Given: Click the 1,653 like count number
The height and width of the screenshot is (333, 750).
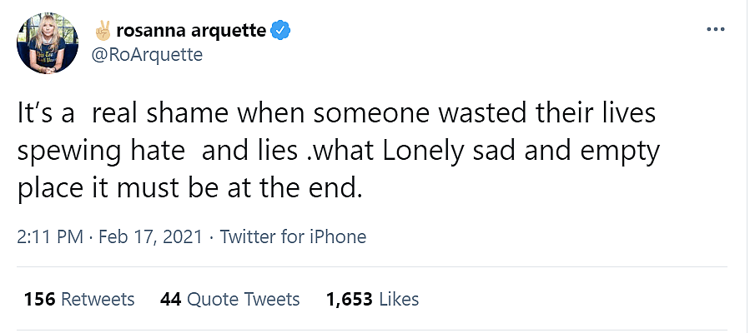Looking at the screenshot, I should pyautogui.click(x=349, y=299).
